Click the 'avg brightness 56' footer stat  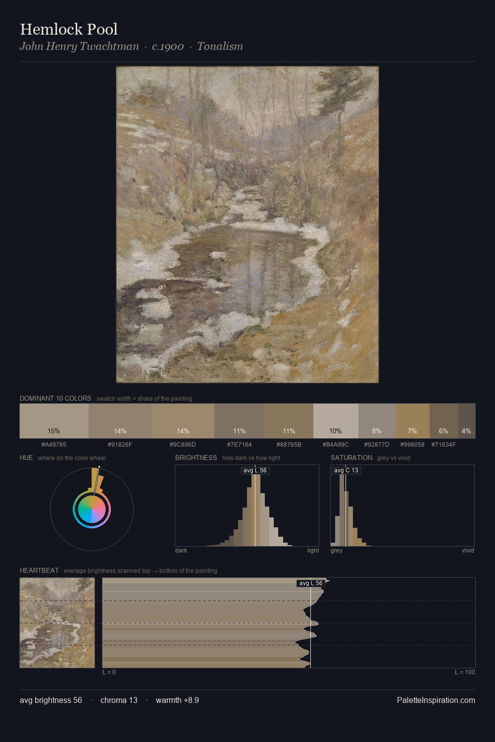coord(51,700)
